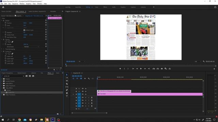Viewport: 218px width, 122px height.
Task: Select the Razor tool
Action: [67, 84]
